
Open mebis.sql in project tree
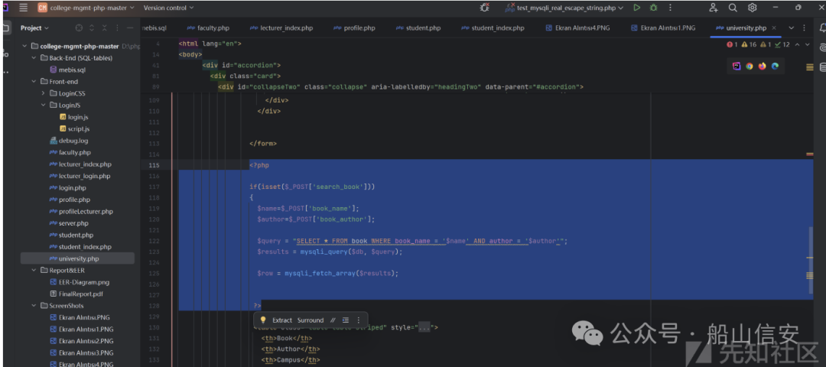67,70
